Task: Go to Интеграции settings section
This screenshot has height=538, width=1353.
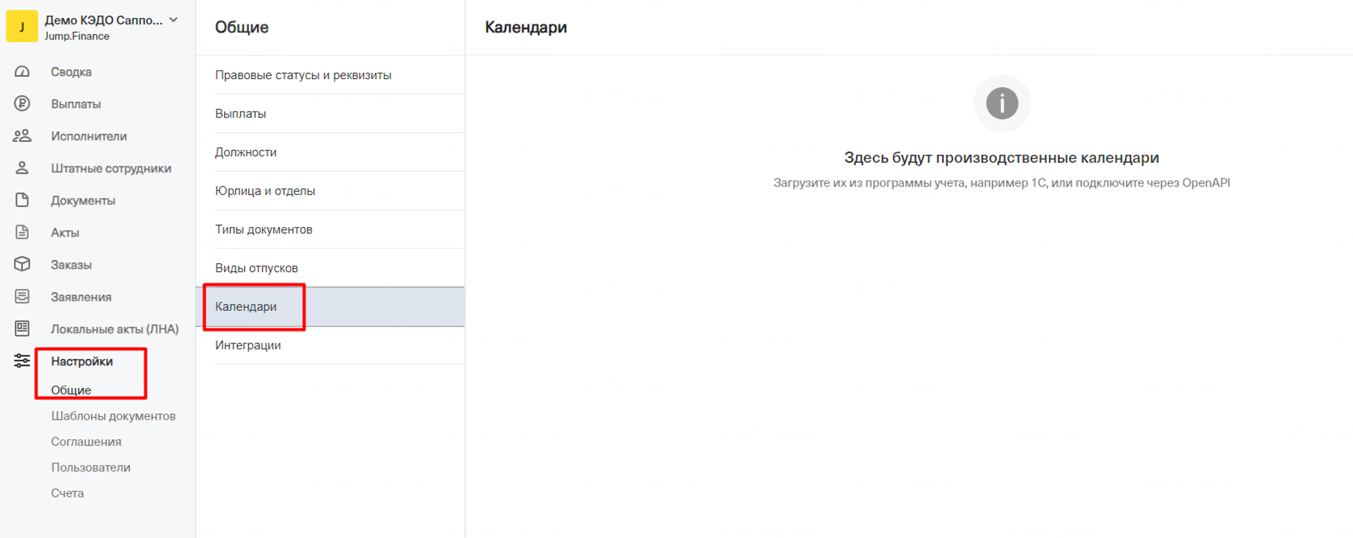Action: pos(248,345)
